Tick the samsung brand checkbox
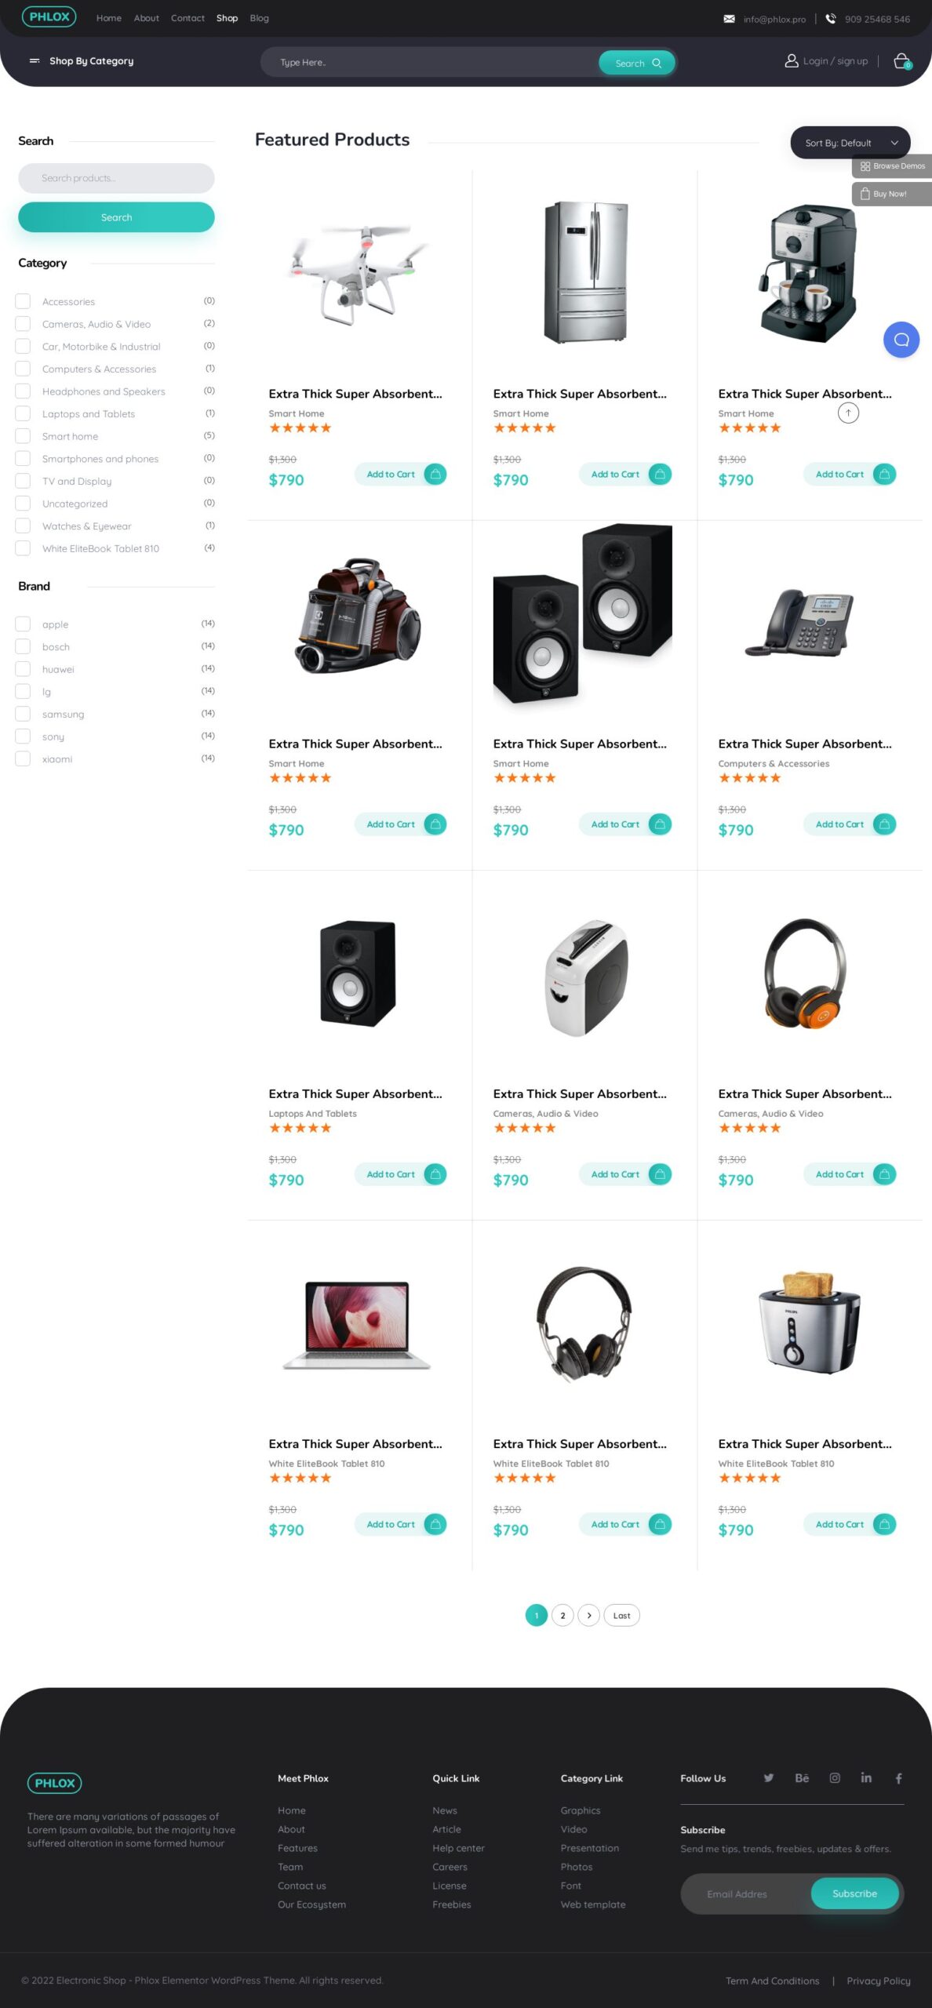This screenshot has width=932, height=2008. [x=23, y=714]
